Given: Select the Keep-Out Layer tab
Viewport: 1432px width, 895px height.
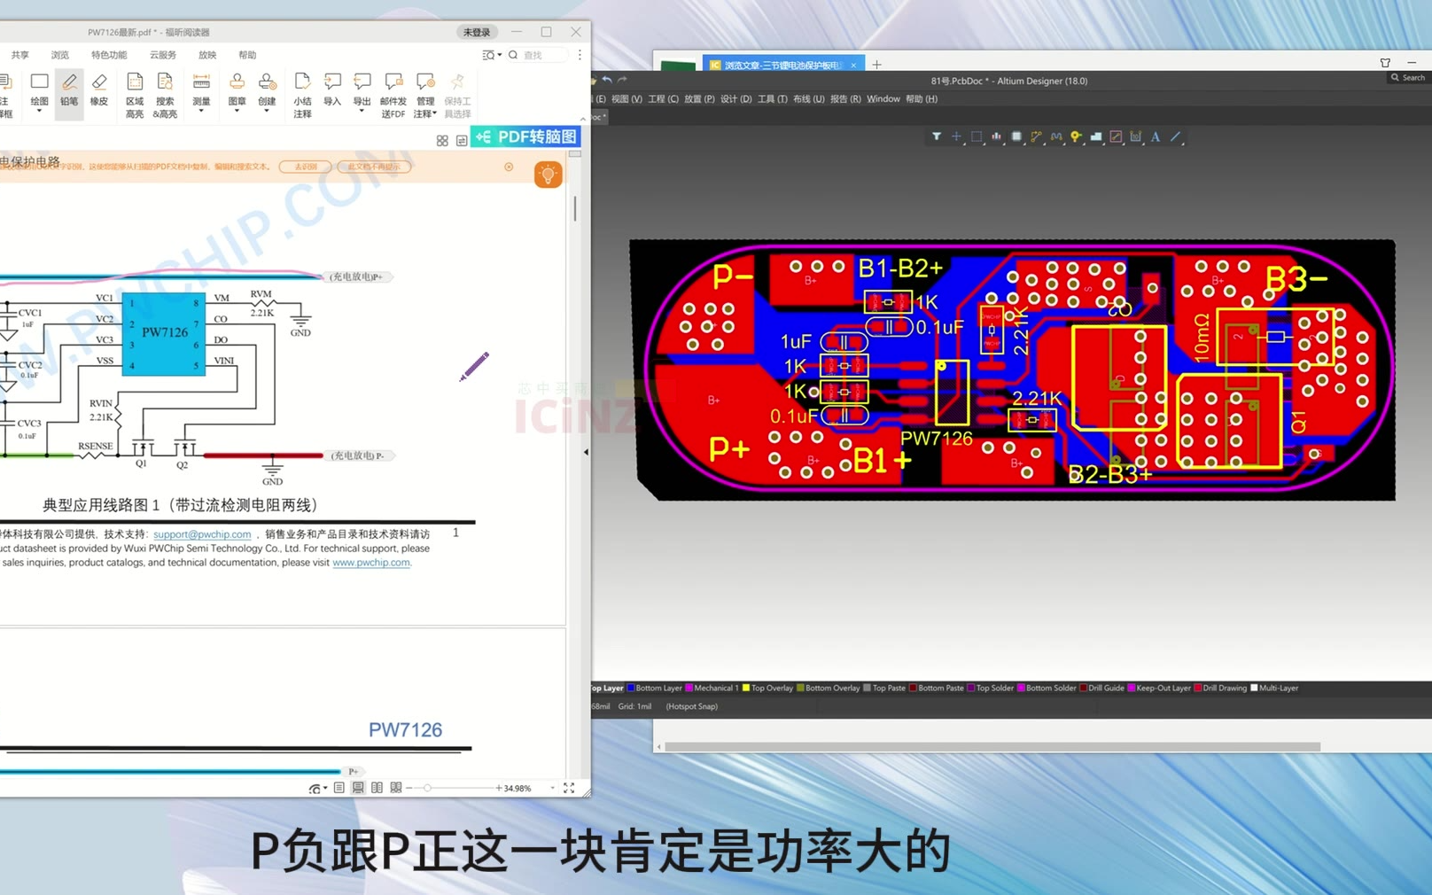Looking at the screenshot, I should coord(1159,688).
